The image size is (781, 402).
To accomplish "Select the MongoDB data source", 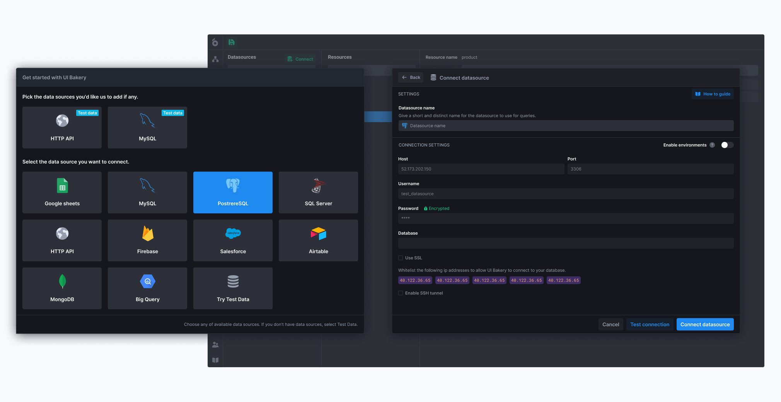I will coord(62,288).
